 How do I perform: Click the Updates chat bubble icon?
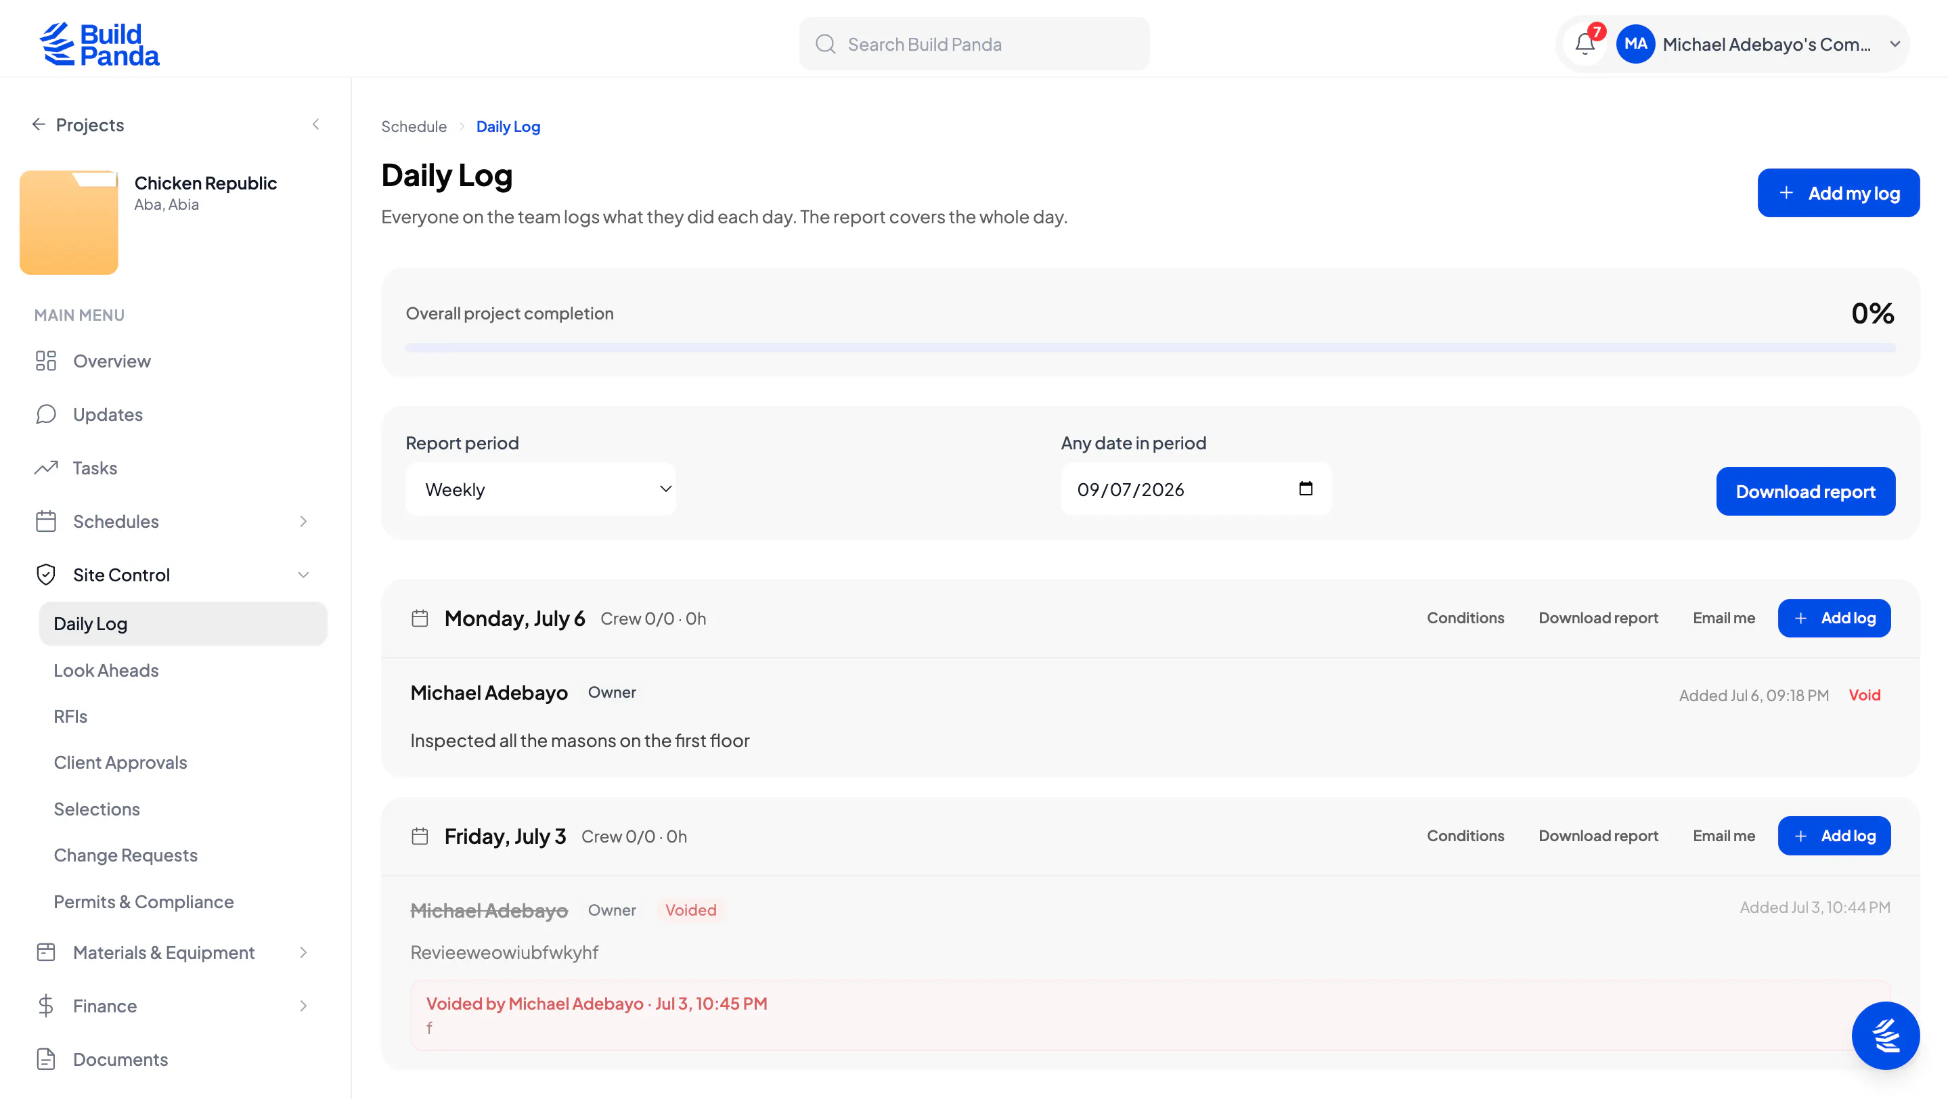[46, 414]
